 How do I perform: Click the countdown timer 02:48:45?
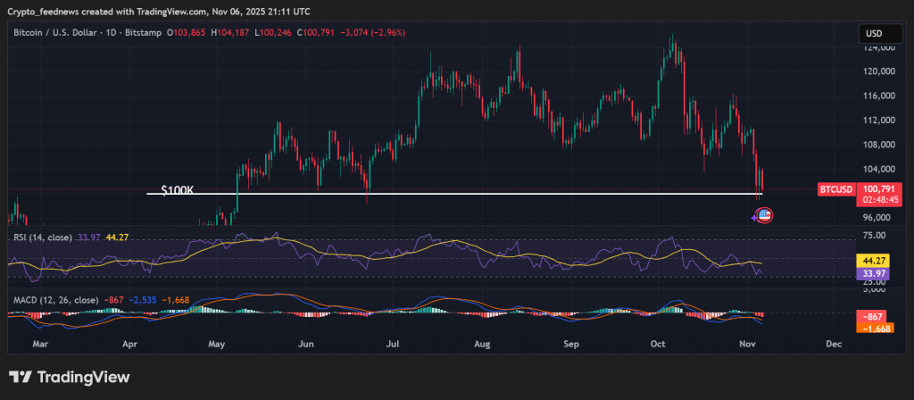pos(879,199)
